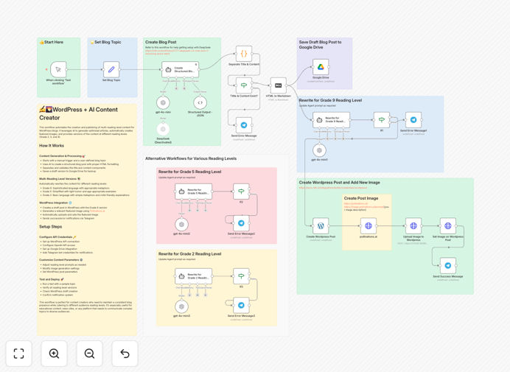
Task: Open the Rewrite for Grade 5 agent node
Action: (194, 192)
